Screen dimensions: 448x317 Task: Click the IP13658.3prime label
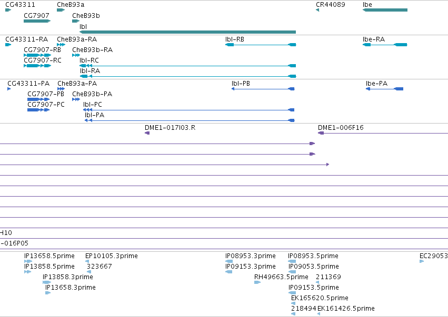pos(71,288)
